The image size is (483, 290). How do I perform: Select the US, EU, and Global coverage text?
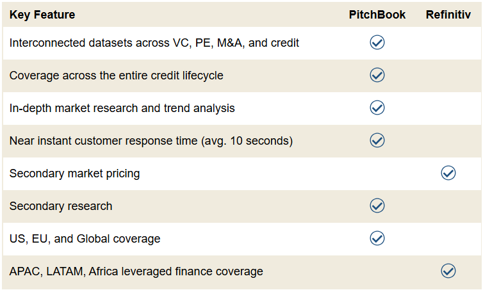85,239
